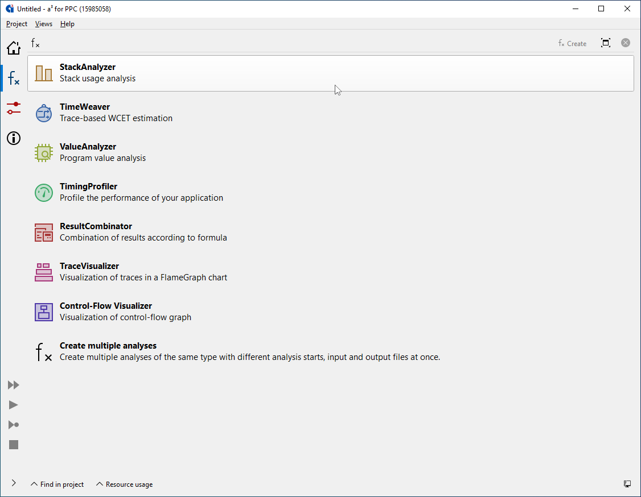Open the Project menu

point(17,24)
